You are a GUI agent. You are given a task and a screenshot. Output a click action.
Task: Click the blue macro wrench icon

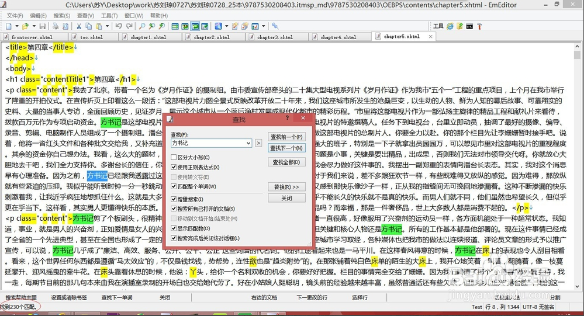coord(275,26)
